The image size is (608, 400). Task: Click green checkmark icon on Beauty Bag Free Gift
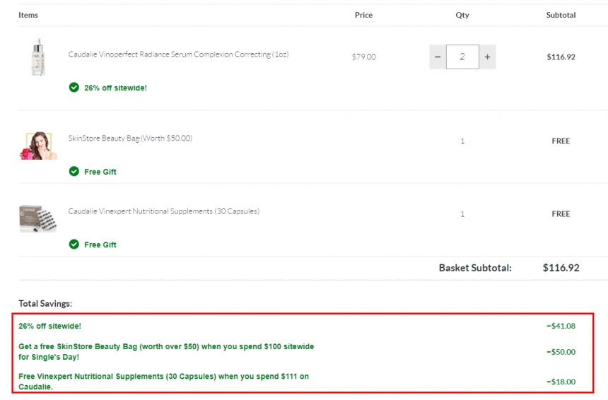coord(74,172)
